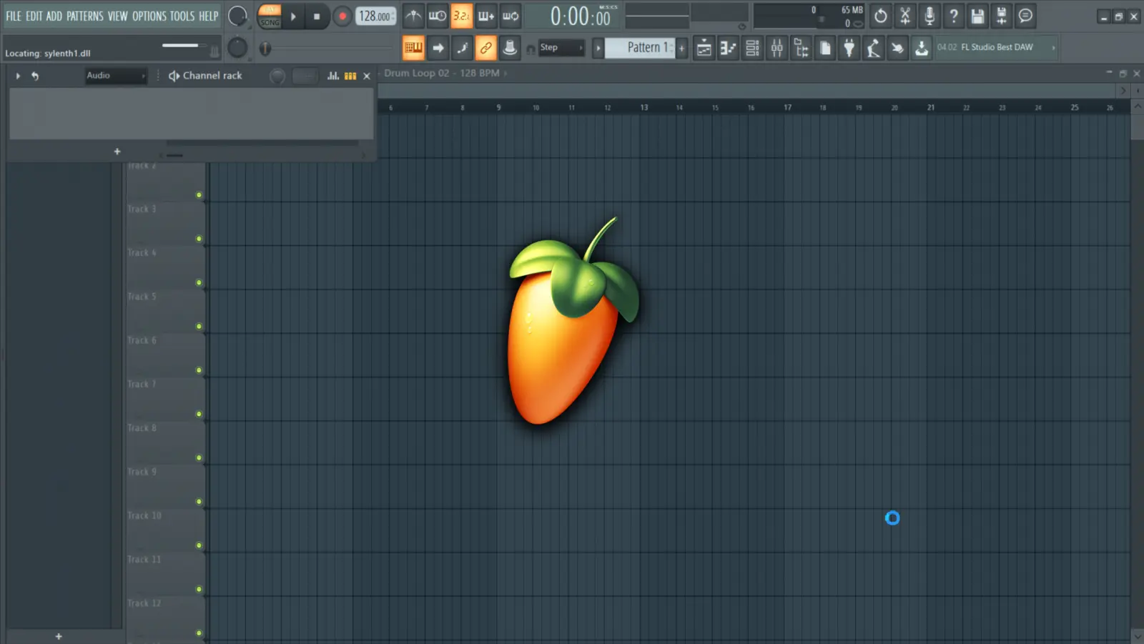This screenshot has width=1144, height=644.
Task: Click the tweak knob hat icon
Action: click(510, 48)
